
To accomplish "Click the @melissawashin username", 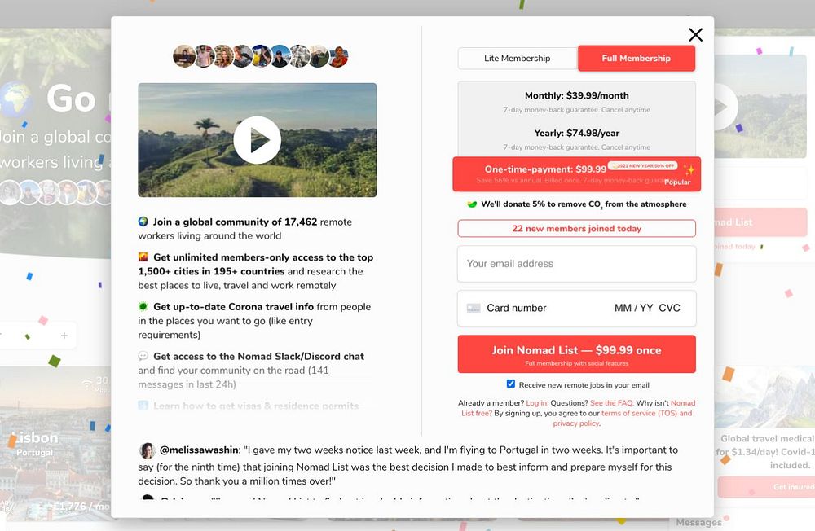I will click(x=199, y=450).
